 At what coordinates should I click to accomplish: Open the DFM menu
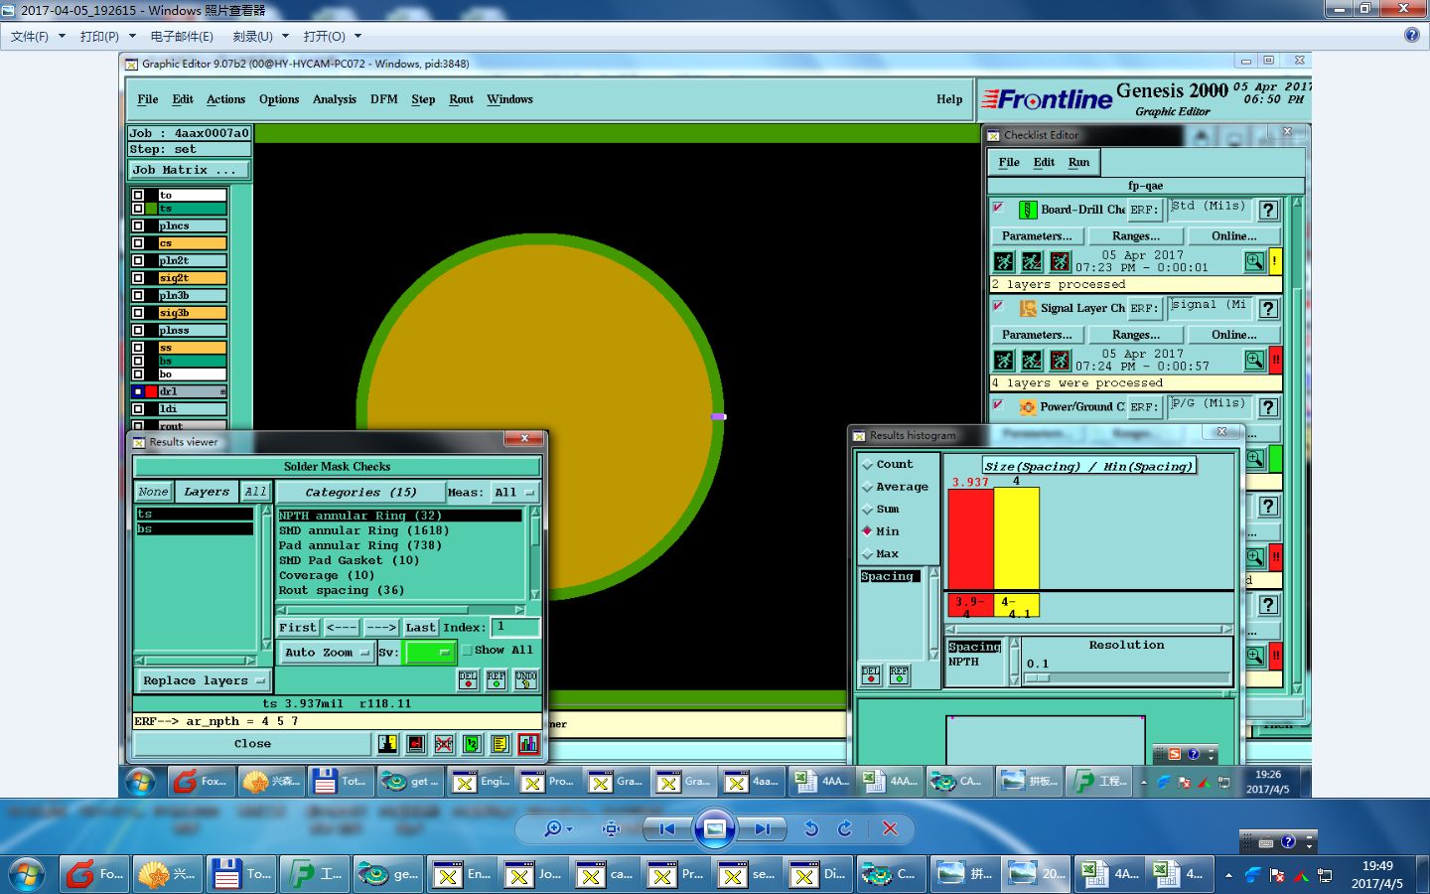pyautogui.click(x=383, y=99)
